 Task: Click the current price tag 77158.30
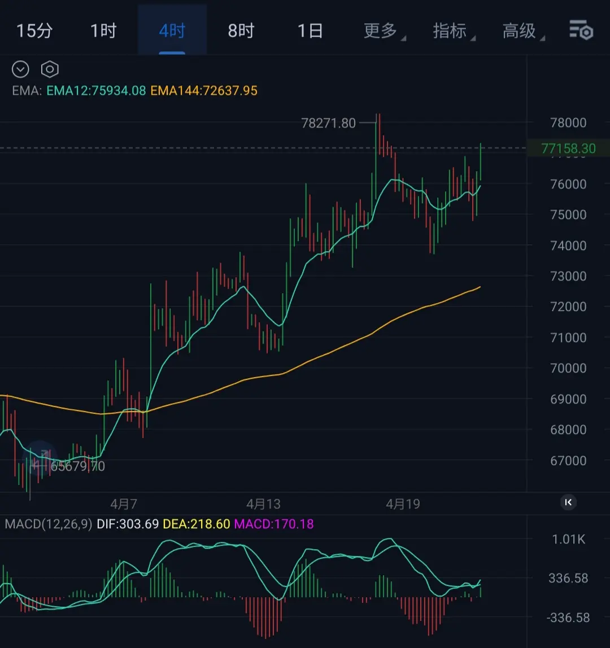pyautogui.click(x=568, y=148)
